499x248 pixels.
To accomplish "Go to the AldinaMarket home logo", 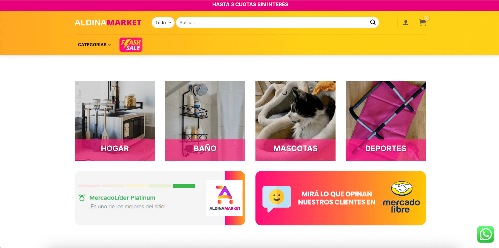I will (108, 23).
